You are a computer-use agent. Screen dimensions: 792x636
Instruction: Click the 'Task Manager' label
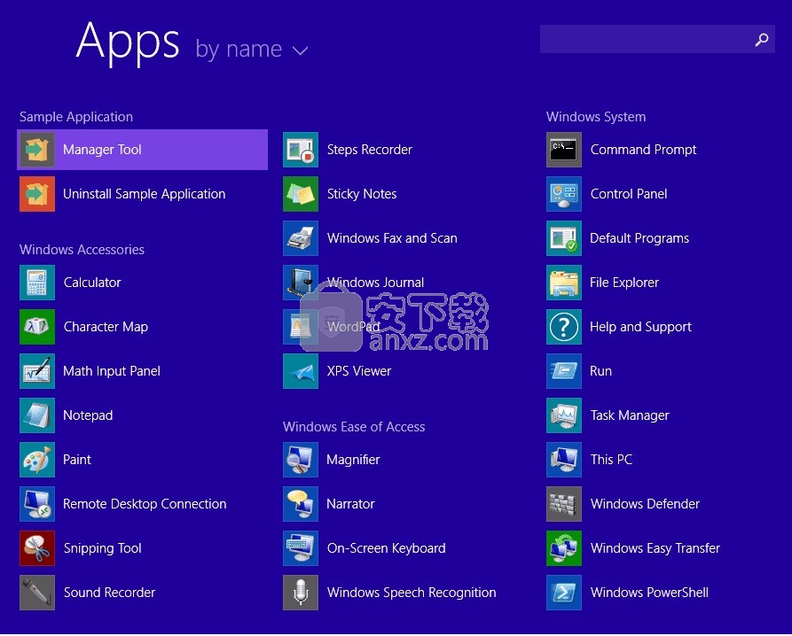point(630,415)
